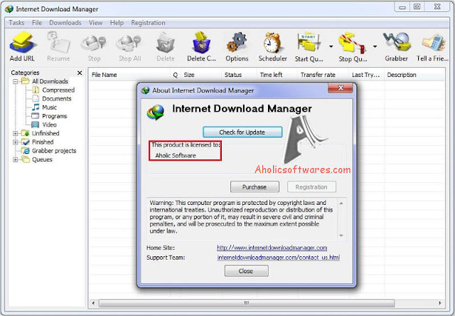This screenshot has width=455, height=316.
Task: Open the Start Queue dropdown arrow
Action: click(331, 46)
